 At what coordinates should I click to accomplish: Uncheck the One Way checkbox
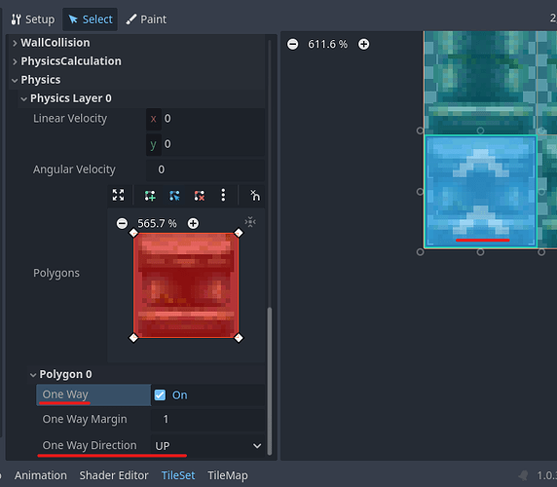[x=160, y=395]
